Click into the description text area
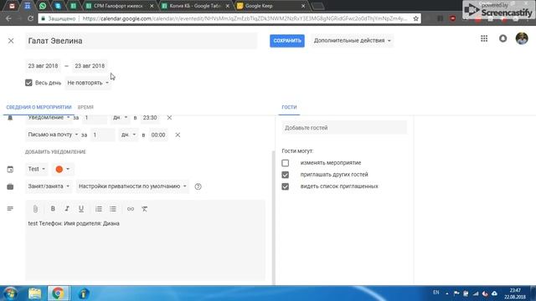 click(145, 250)
